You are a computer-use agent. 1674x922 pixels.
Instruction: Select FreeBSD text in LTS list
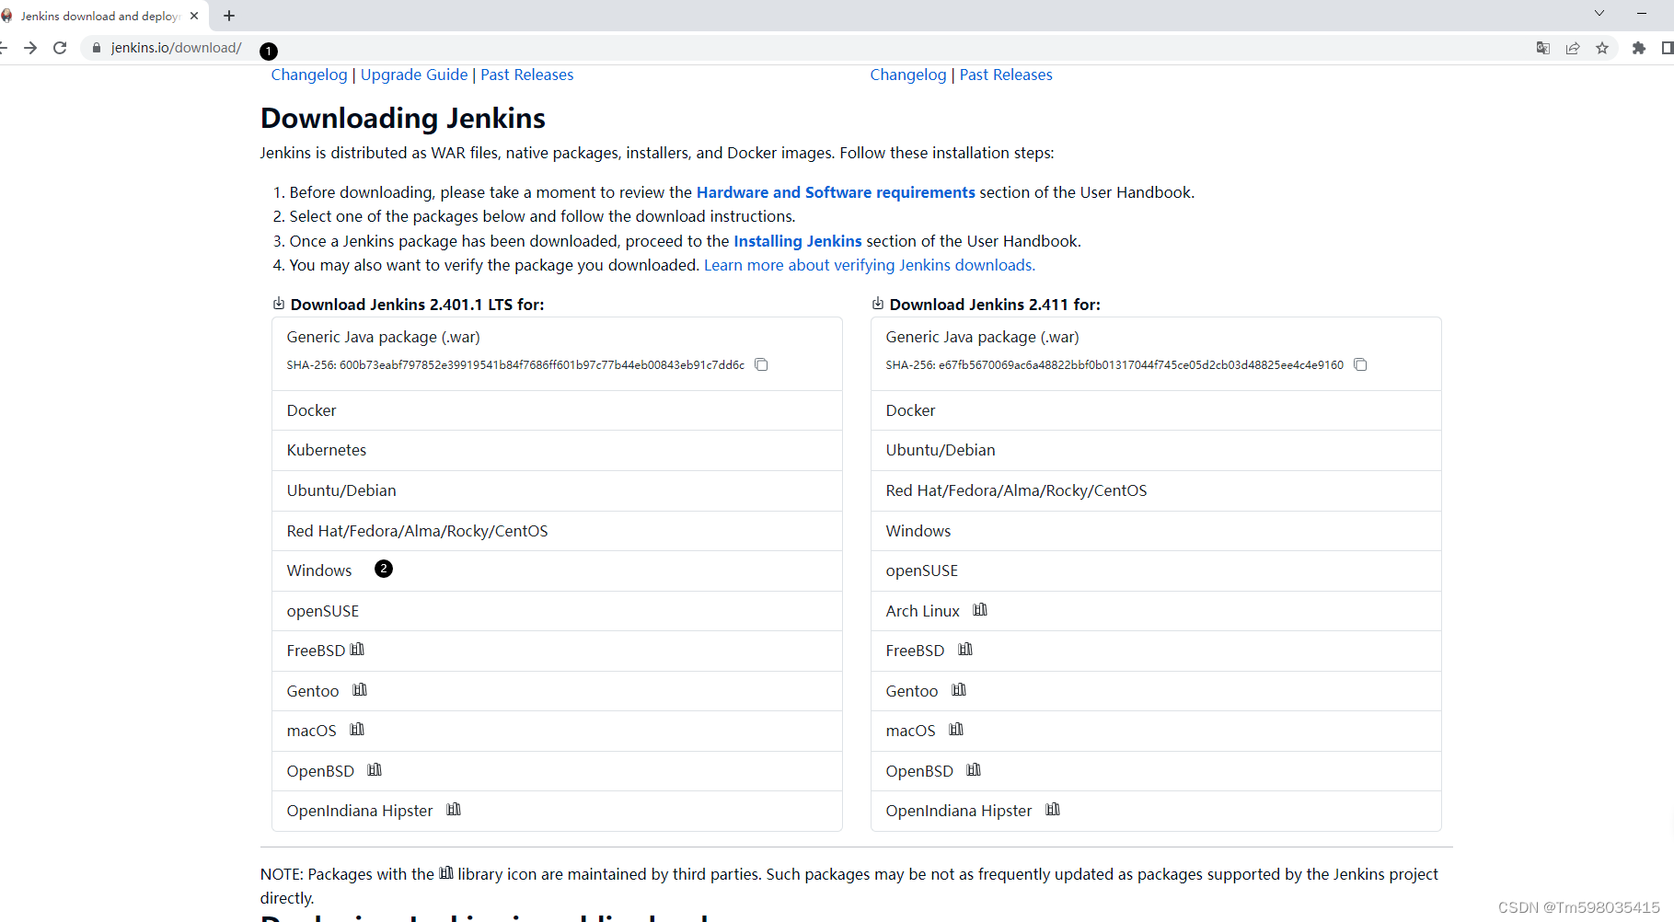tap(316, 651)
